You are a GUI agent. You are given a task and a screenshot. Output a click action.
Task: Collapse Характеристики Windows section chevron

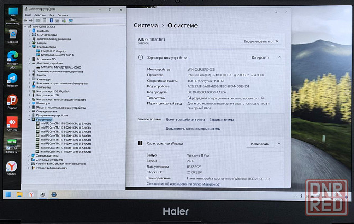[x=279, y=144]
